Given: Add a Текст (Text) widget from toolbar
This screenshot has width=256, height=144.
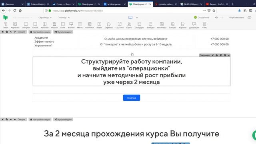Looking at the screenshot, I should pos(6,25).
